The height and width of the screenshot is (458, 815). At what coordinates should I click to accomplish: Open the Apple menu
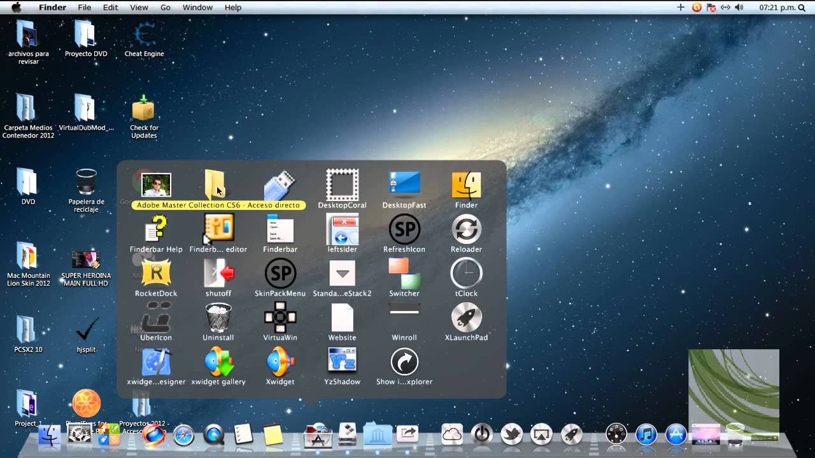[x=16, y=7]
